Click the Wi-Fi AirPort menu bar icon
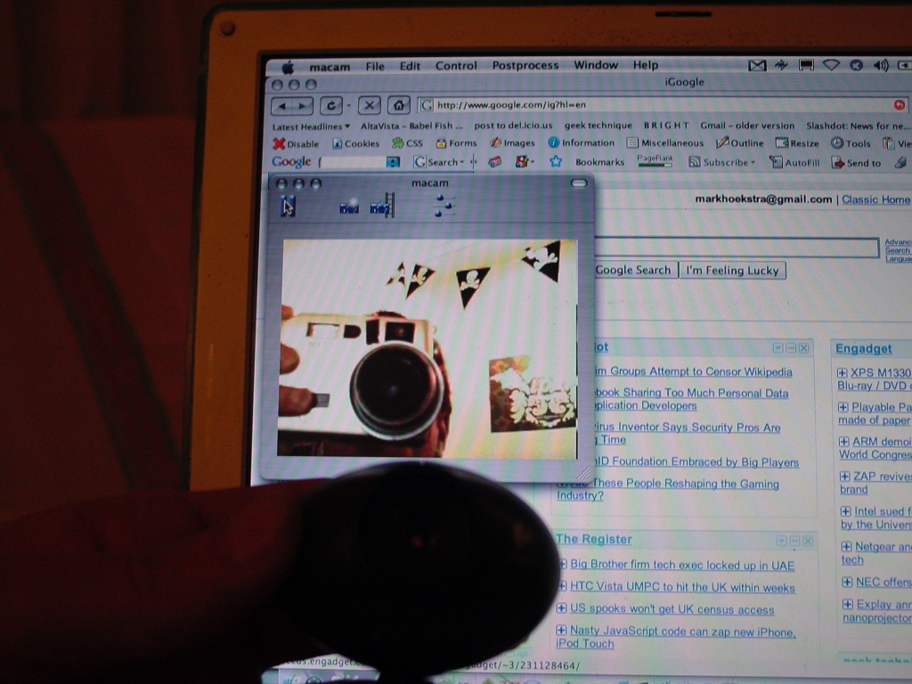The width and height of the screenshot is (912, 684). coord(831,65)
